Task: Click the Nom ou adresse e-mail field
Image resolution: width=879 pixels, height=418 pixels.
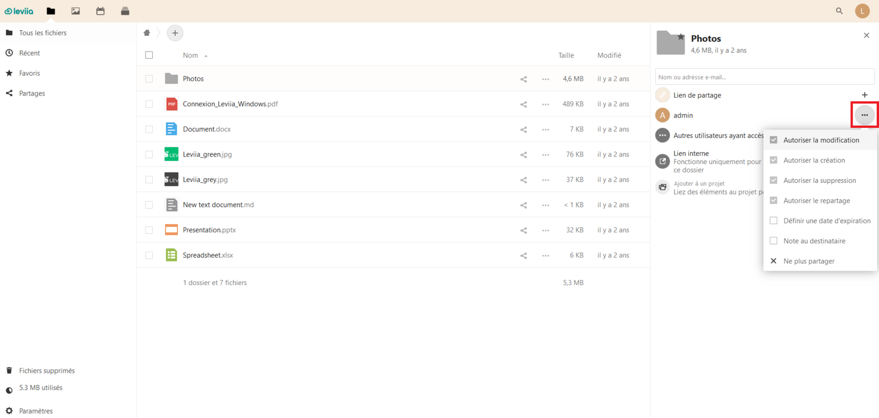Action: pos(764,77)
